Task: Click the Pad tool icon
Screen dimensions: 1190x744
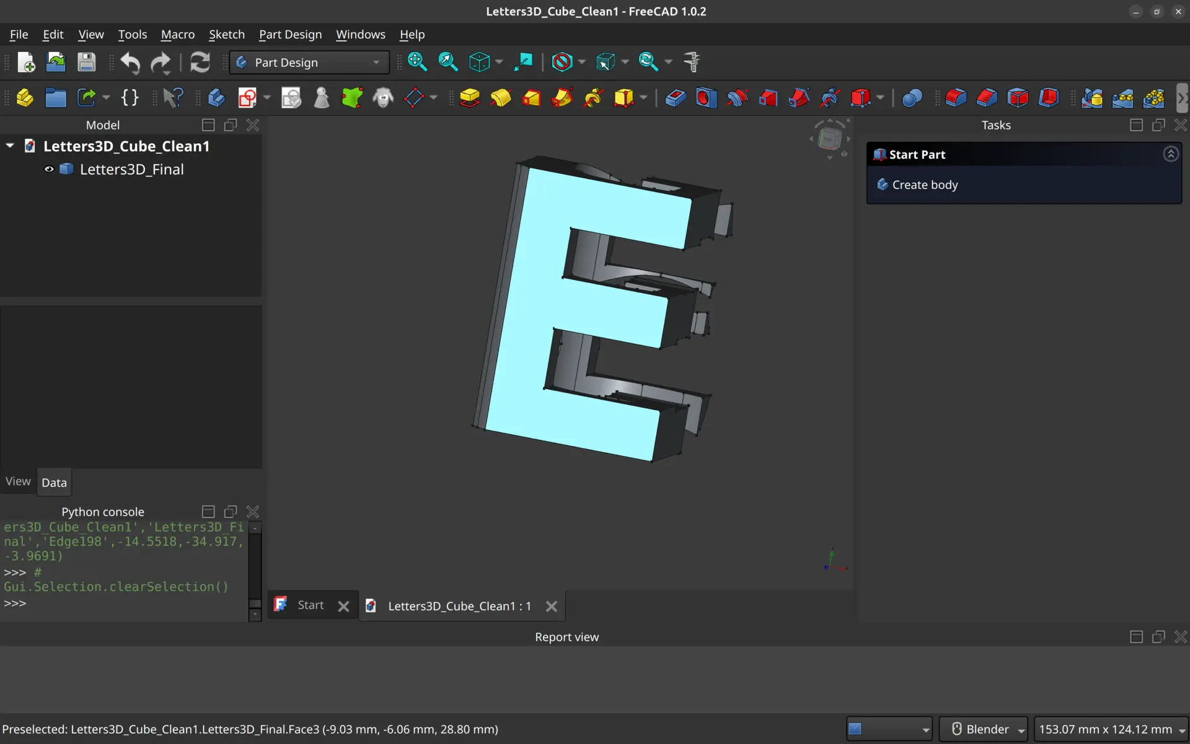Action: coord(470,98)
